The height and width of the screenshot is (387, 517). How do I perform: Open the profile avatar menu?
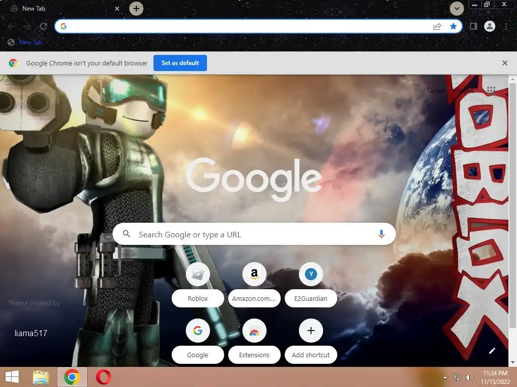(x=490, y=26)
